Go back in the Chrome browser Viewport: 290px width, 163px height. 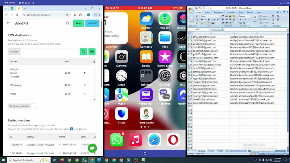click(x=6, y=15)
